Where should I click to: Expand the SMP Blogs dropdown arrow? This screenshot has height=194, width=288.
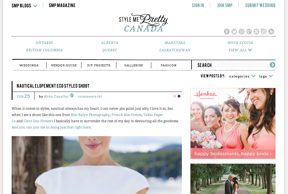click(x=35, y=6)
